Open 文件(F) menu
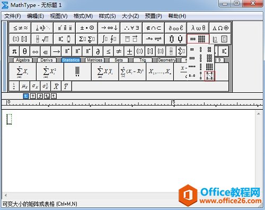Image resolution: width=265 pixels, height=210 pixels. pos(12,16)
